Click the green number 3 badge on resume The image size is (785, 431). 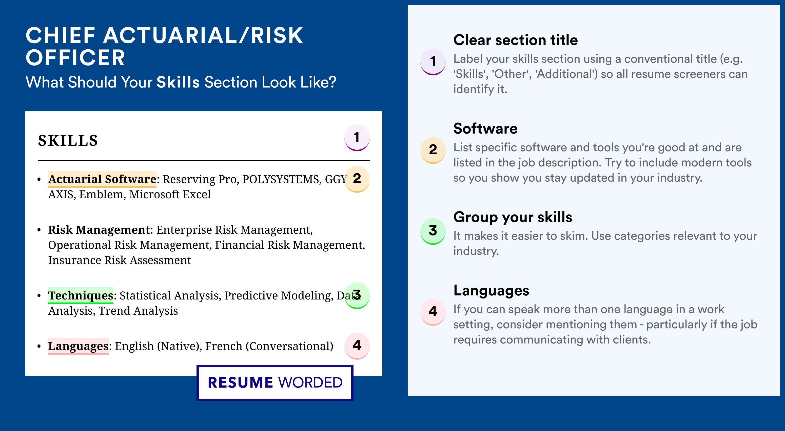point(357,295)
